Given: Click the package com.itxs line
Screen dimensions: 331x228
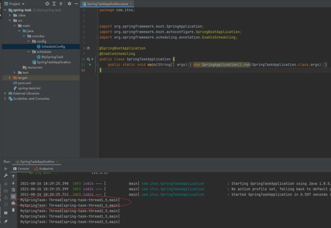Looking at the screenshot, I should [117, 10].
